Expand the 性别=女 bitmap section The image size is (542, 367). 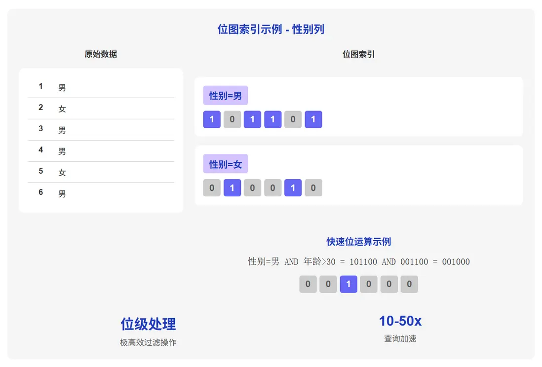tap(358, 175)
